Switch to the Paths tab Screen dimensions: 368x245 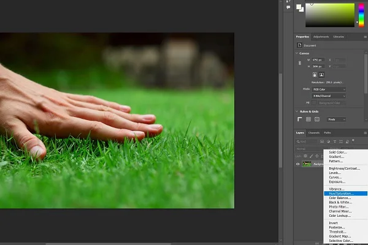pos(328,133)
